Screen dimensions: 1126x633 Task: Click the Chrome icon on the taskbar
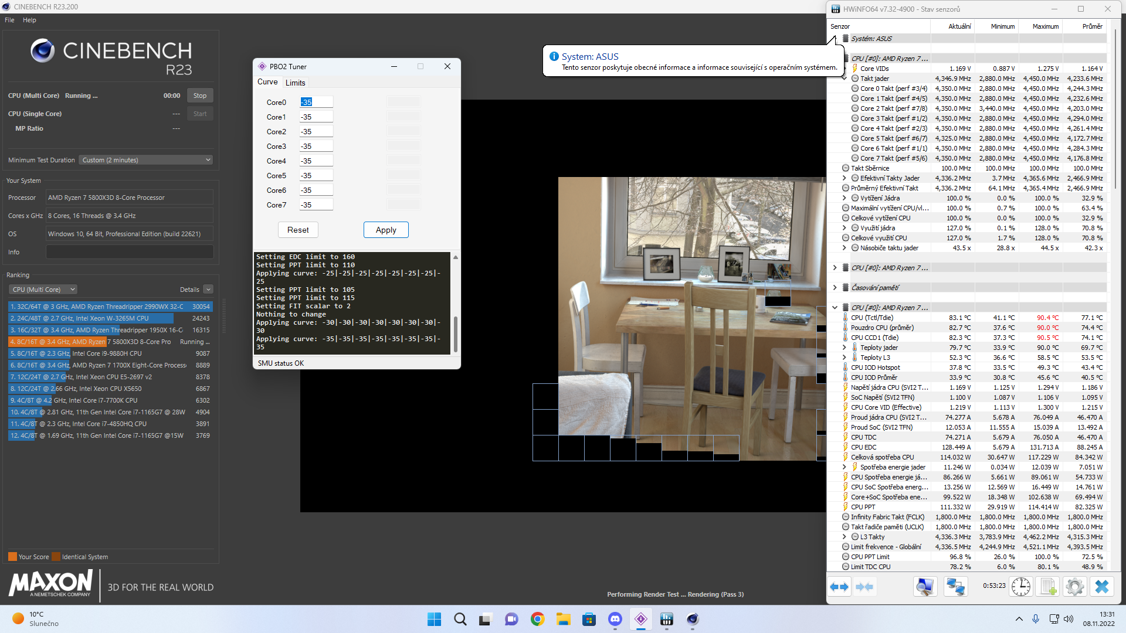pos(537,619)
